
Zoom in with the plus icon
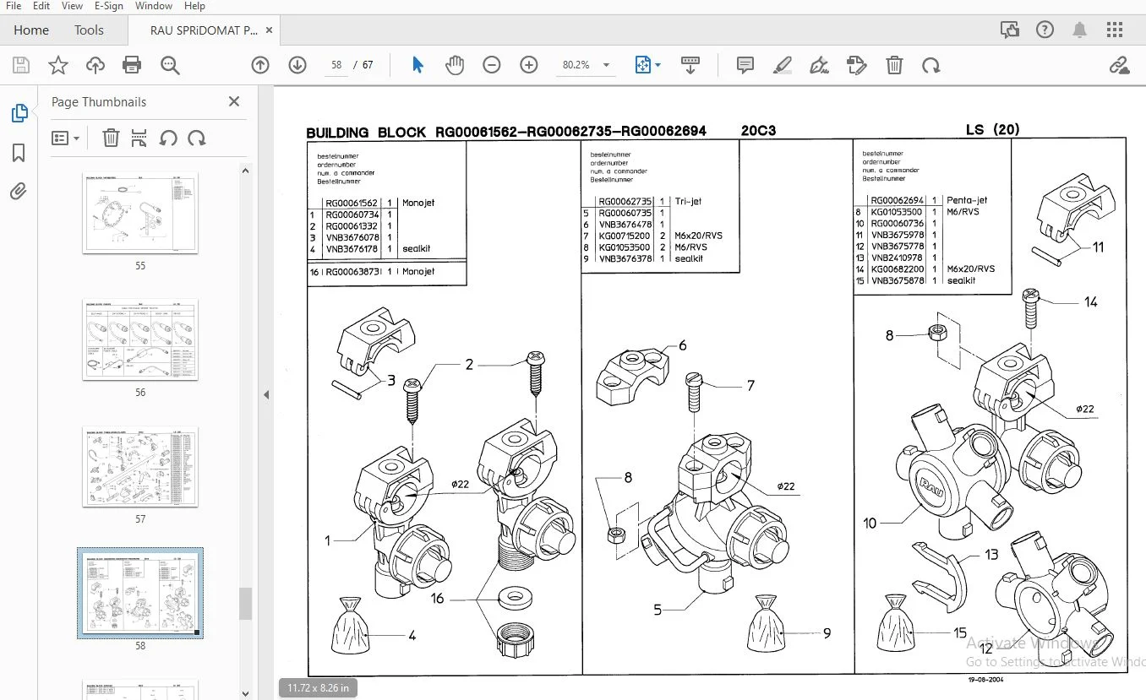click(529, 65)
